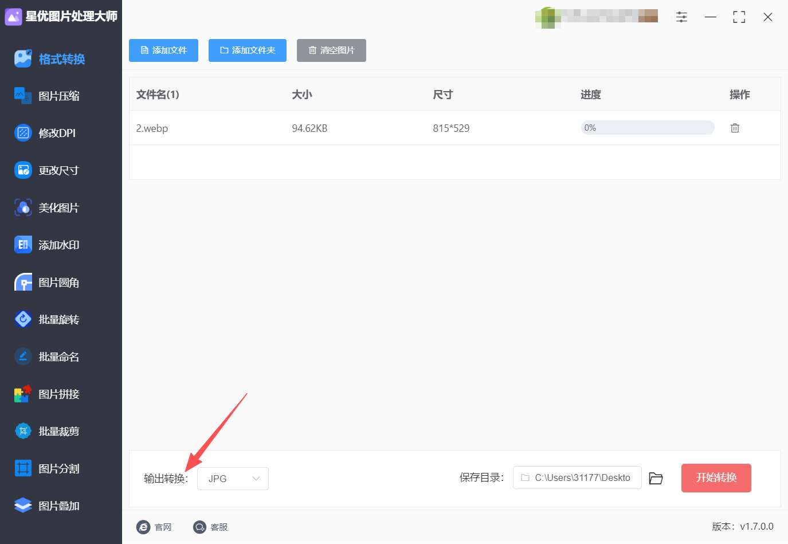Click the 保存目录 path input field
This screenshot has height=544, width=788.
[x=577, y=478]
